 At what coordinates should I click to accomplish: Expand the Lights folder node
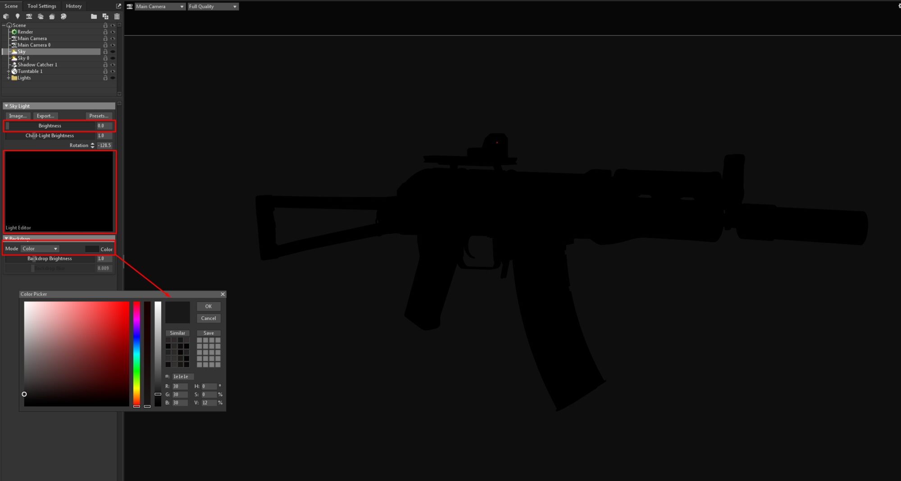tap(8, 78)
